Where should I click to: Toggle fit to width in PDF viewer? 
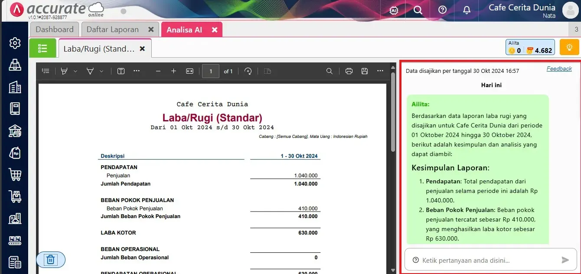[x=189, y=71]
